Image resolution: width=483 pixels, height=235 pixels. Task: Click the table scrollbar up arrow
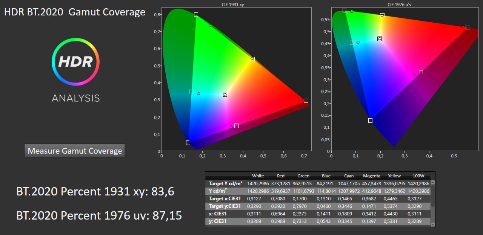click(x=433, y=182)
